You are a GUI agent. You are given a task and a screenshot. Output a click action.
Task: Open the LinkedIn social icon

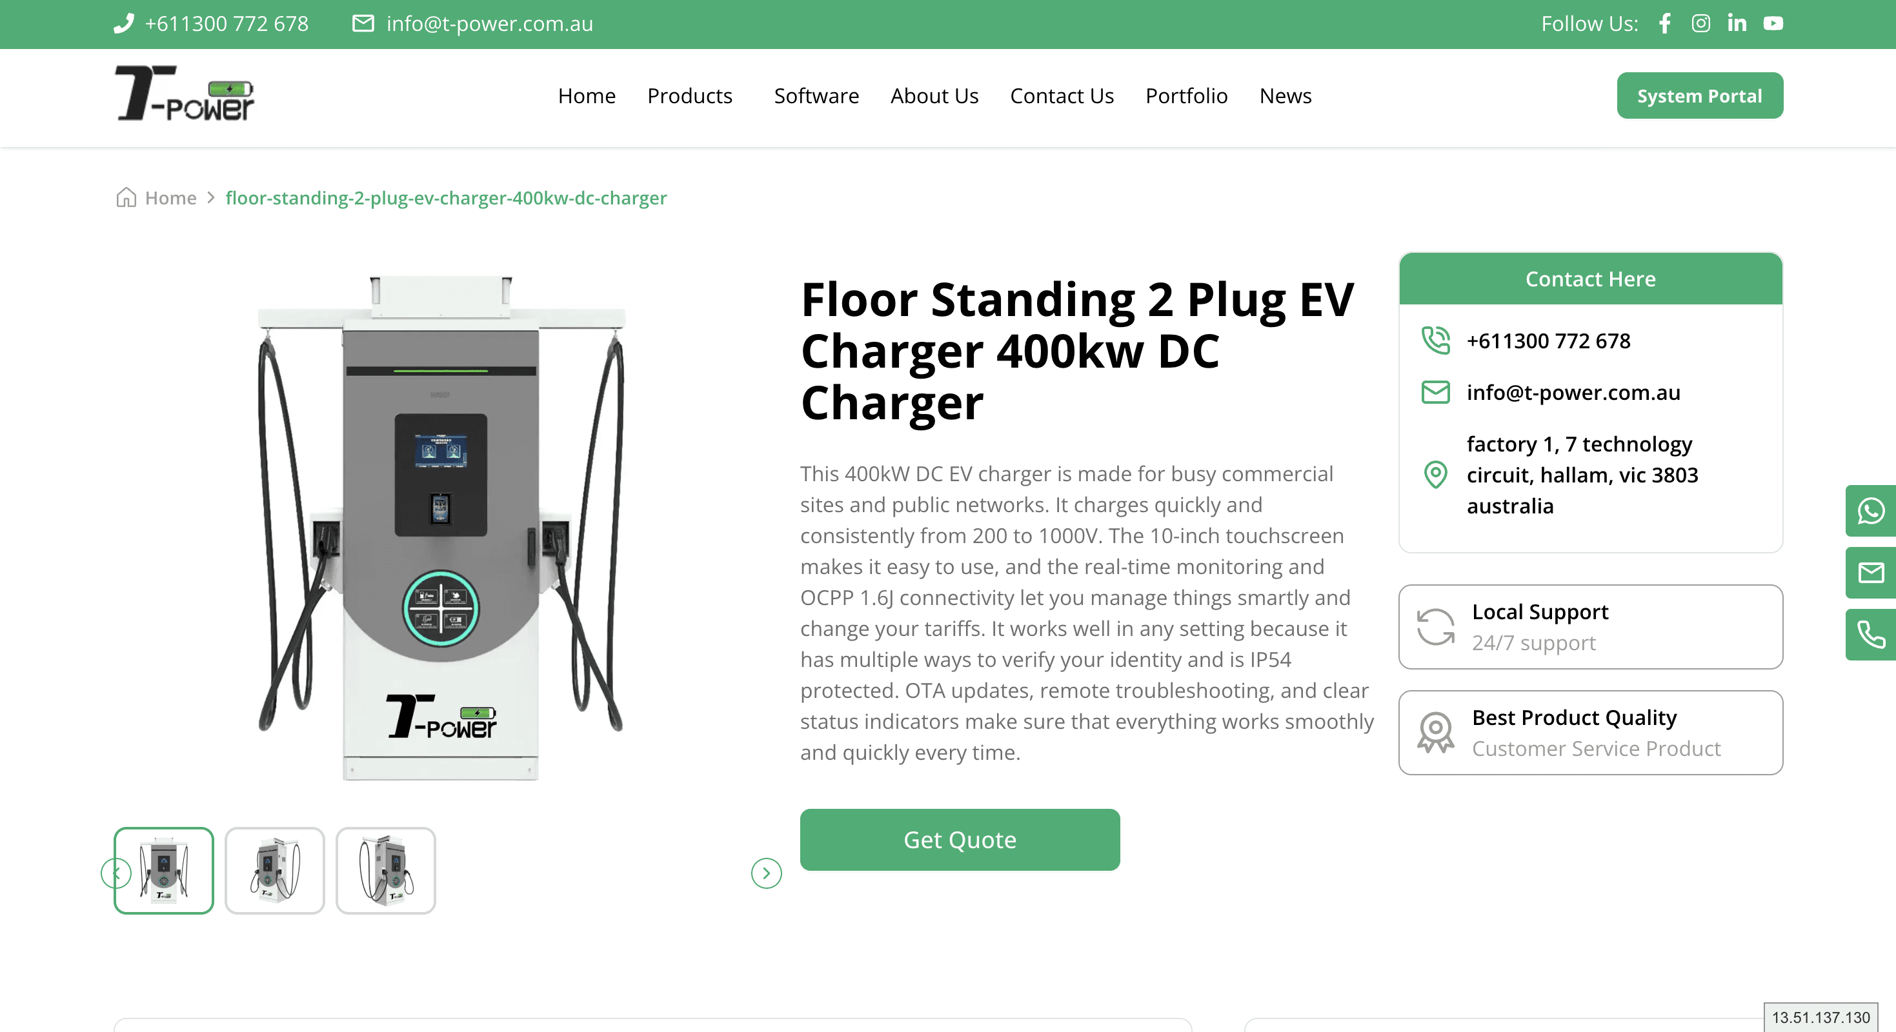coord(1737,23)
